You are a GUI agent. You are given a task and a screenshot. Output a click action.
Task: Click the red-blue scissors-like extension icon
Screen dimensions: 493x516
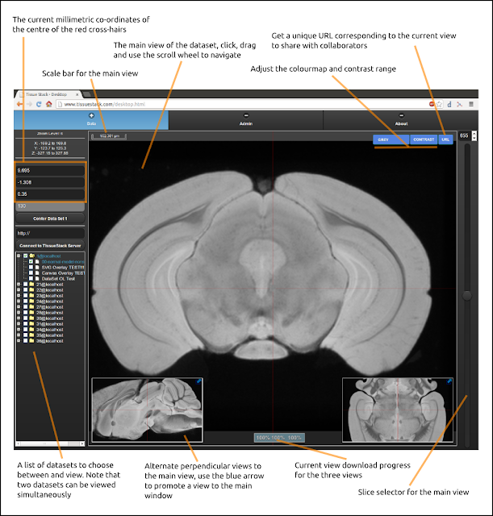[460, 104]
